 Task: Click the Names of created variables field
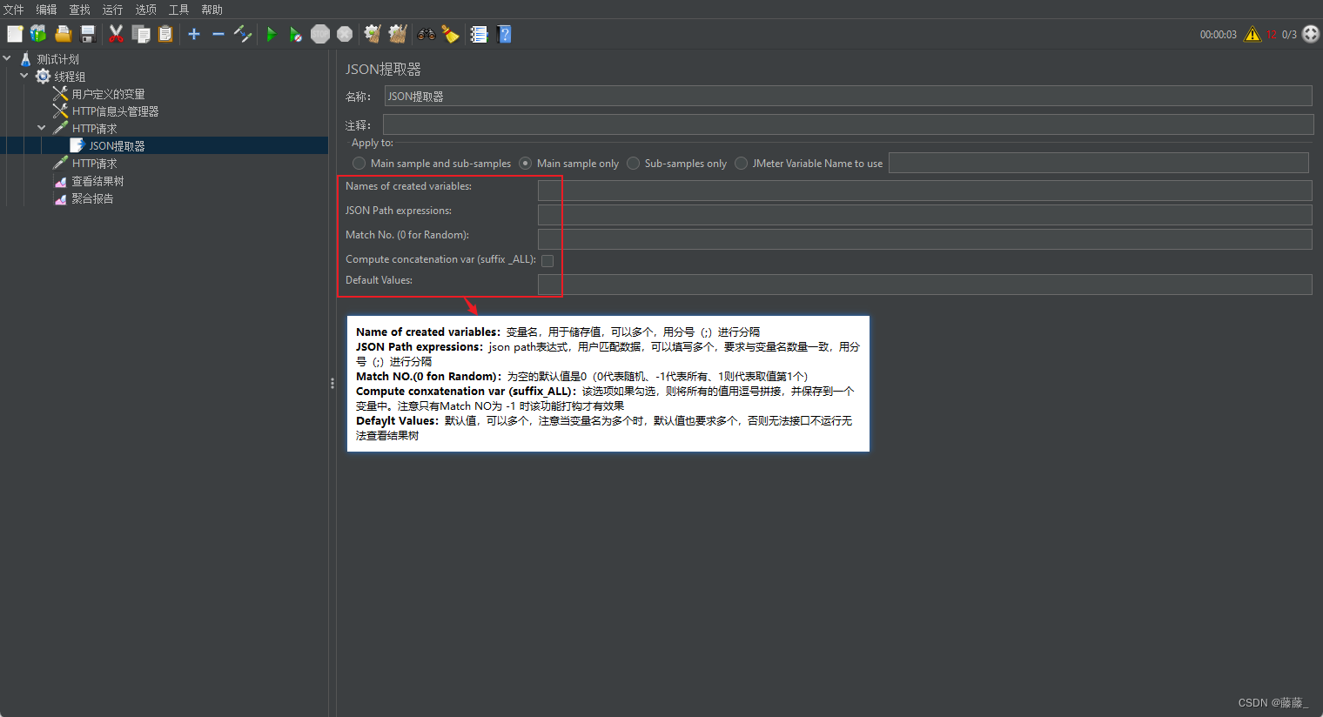[x=924, y=191]
